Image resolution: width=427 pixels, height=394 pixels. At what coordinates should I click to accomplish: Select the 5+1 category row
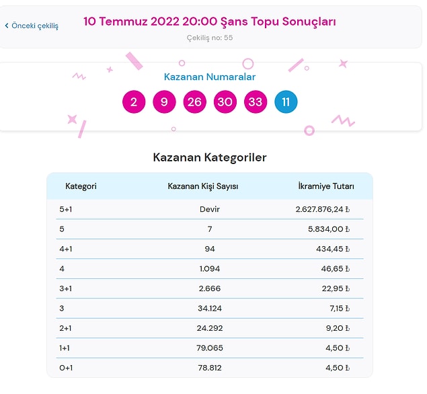tap(210, 209)
